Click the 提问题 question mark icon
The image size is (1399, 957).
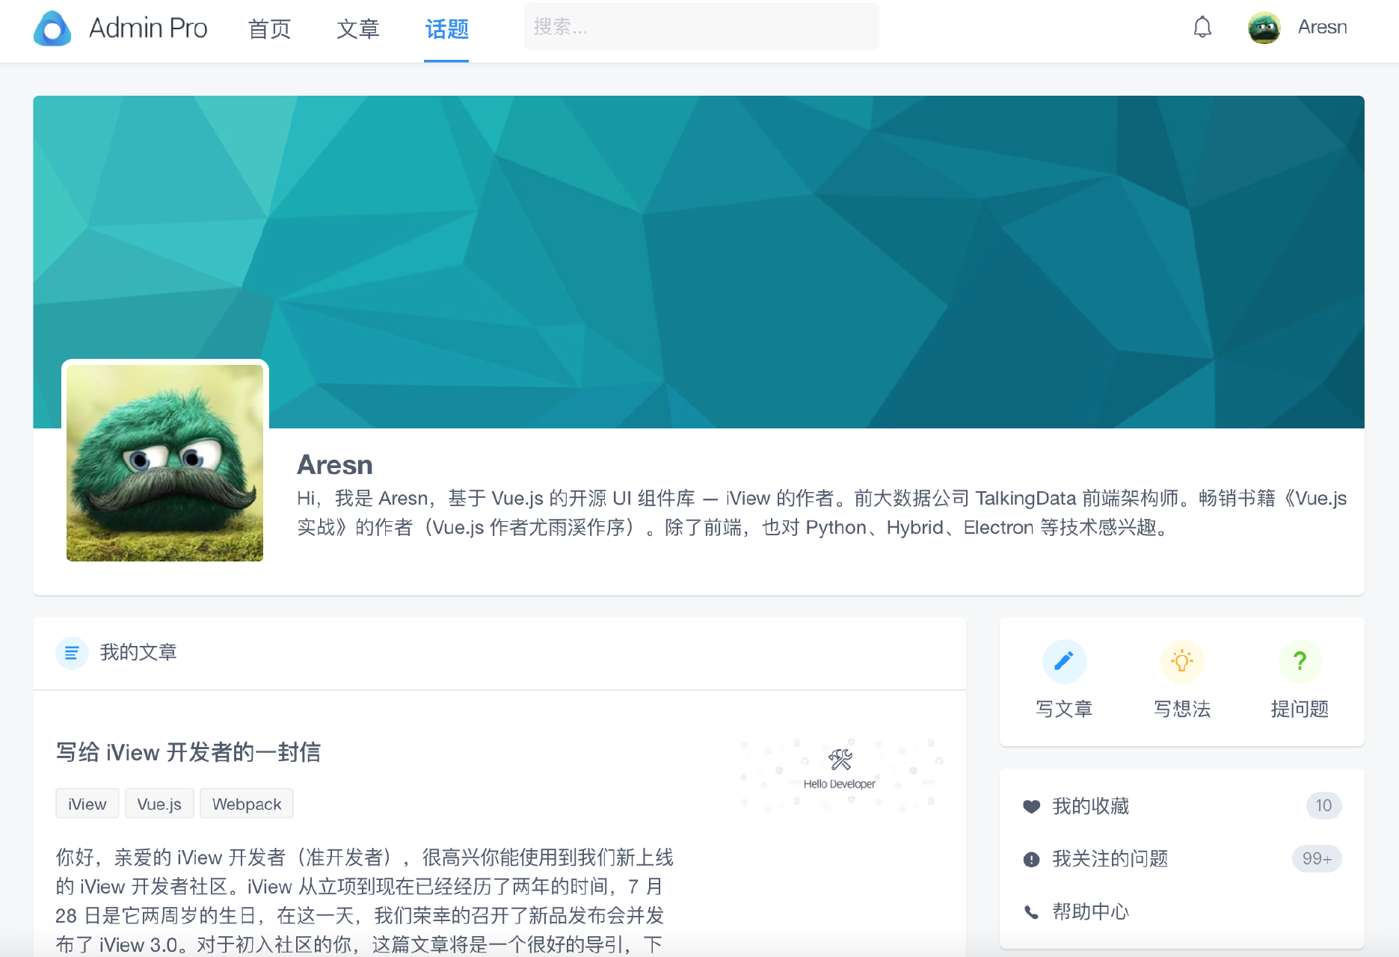1300,661
